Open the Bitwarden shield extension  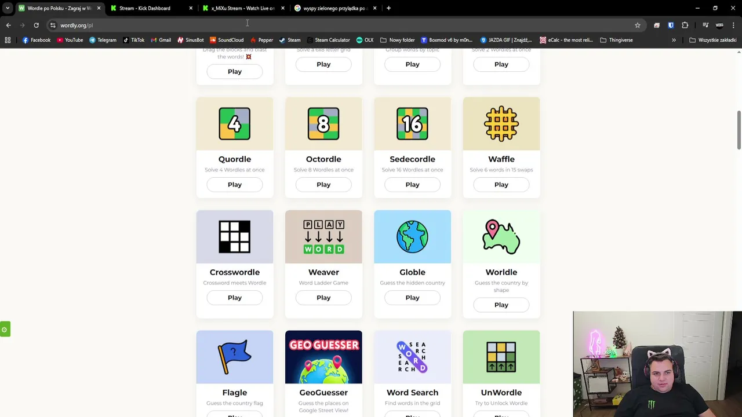(x=671, y=25)
